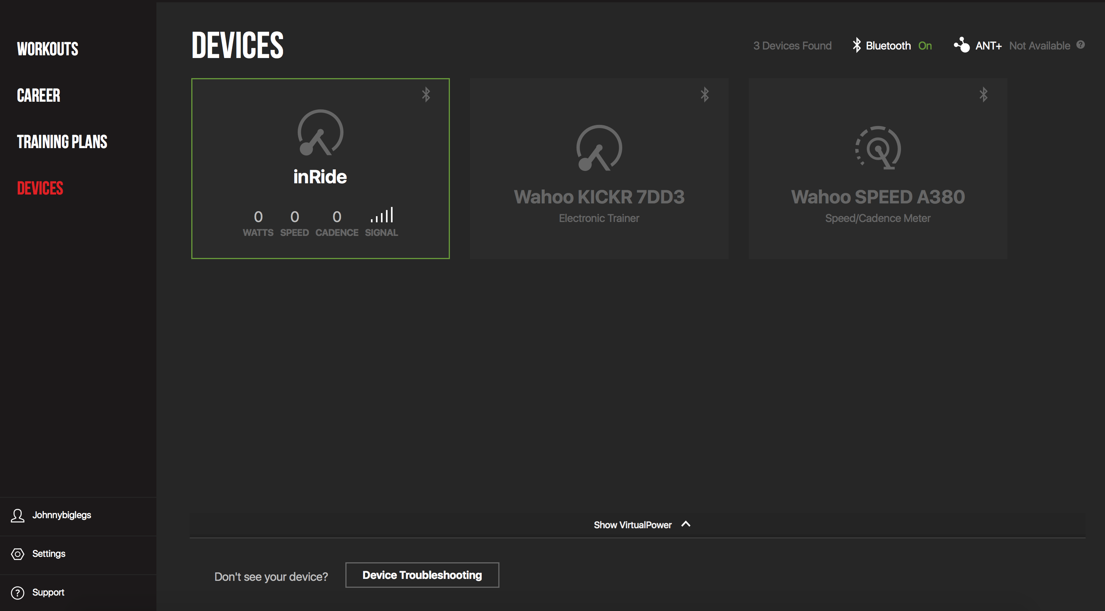
Task: Select Devices in the sidebar
Action: pyautogui.click(x=40, y=188)
